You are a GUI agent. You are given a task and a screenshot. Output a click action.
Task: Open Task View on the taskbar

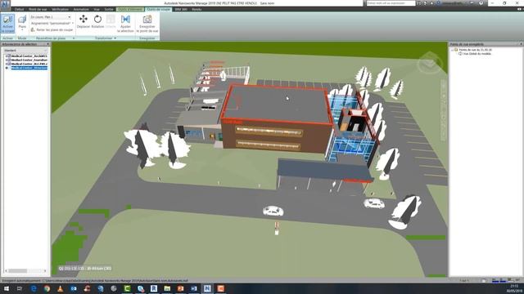20,288
